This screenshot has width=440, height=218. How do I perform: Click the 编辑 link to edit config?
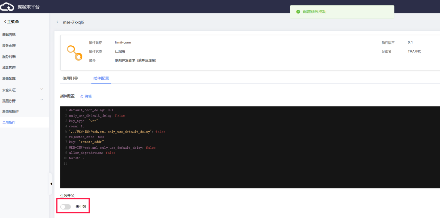point(86,96)
